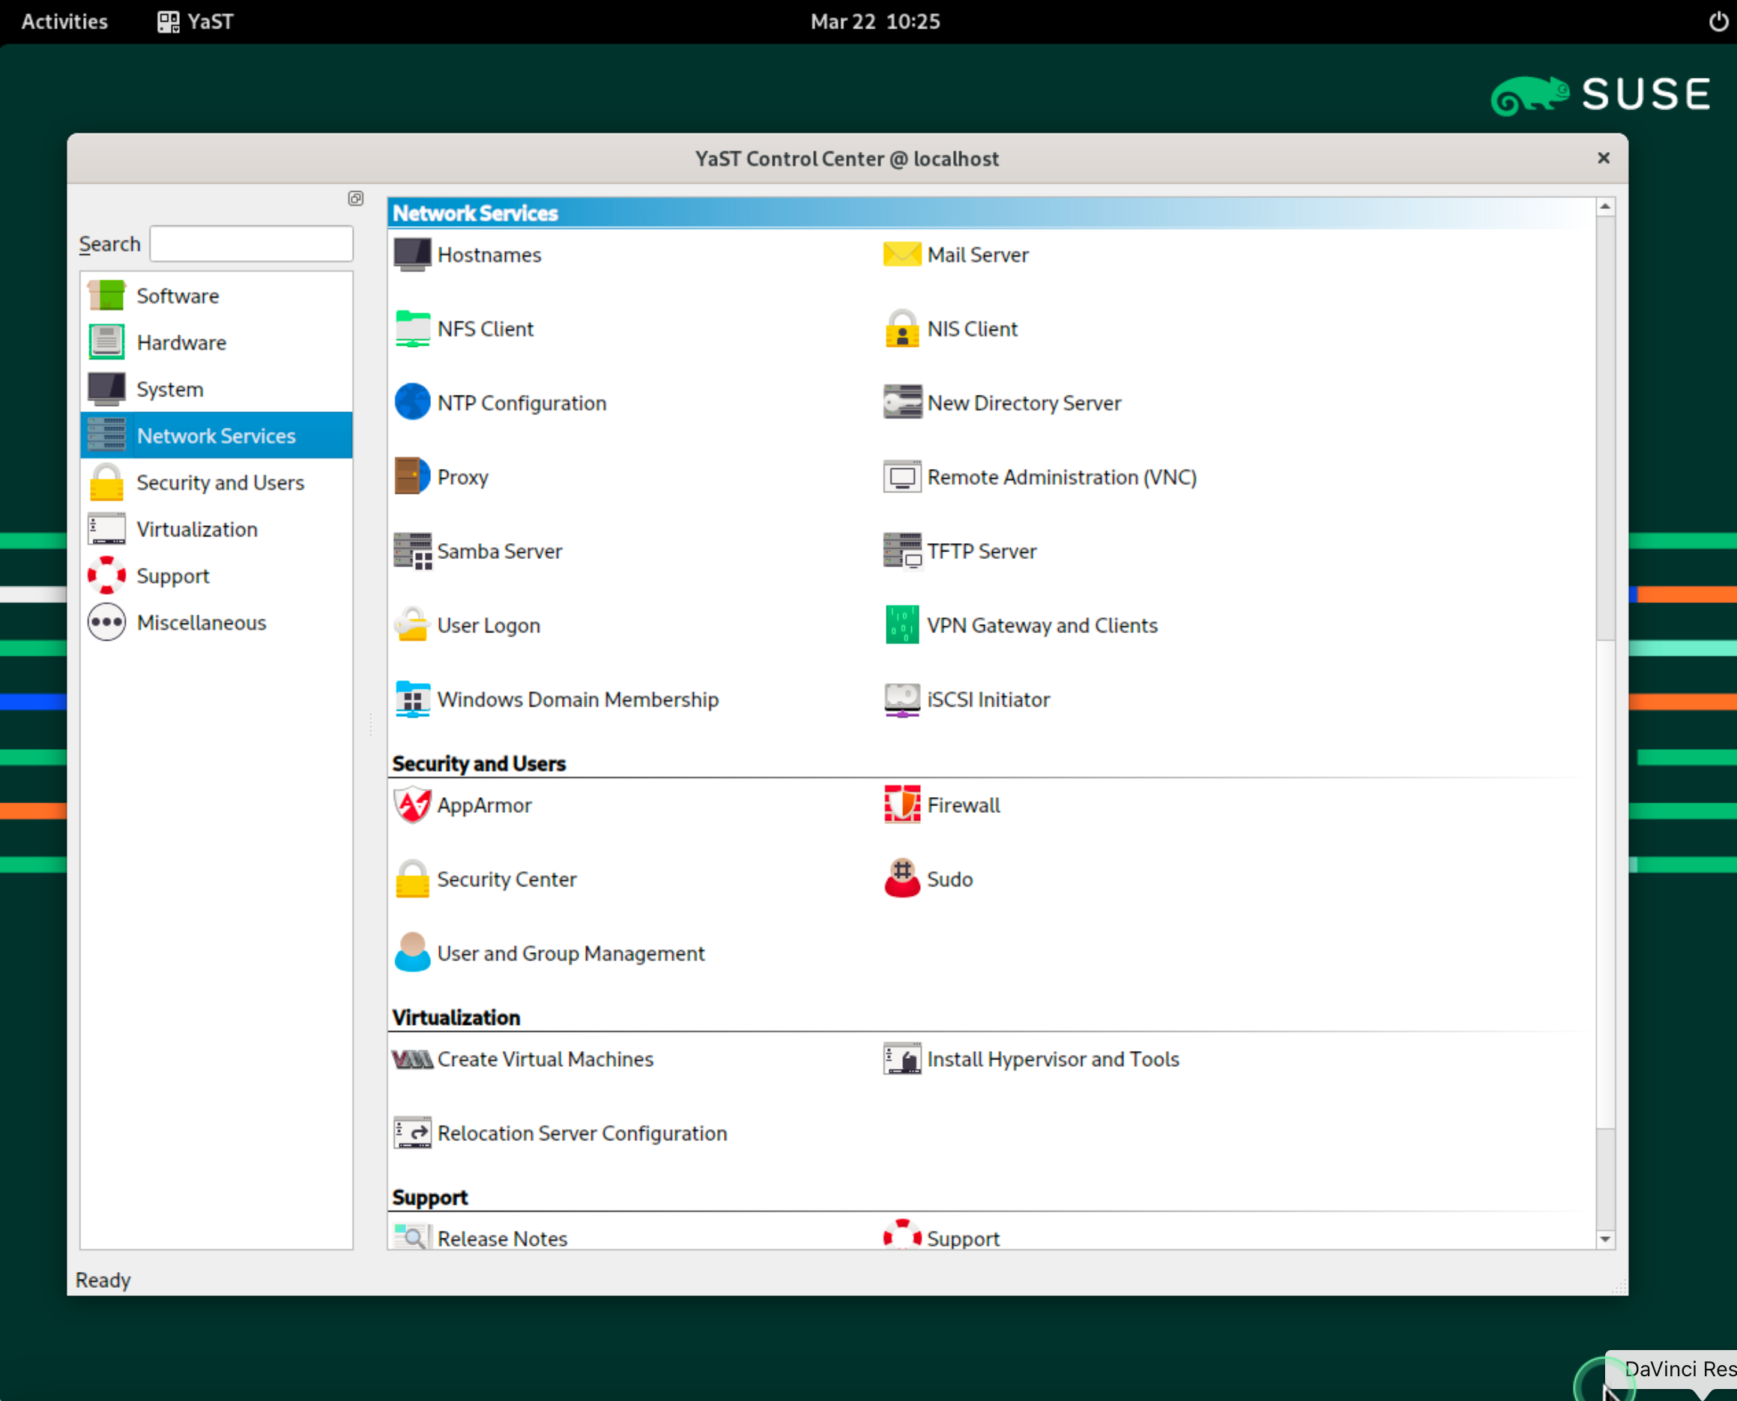Select Miscellaneous category in sidebar
Image resolution: width=1737 pixels, height=1401 pixels.
(x=217, y=624)
